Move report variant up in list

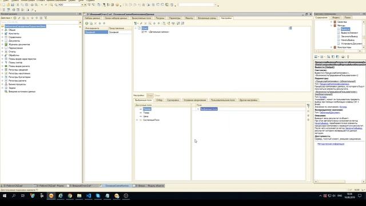(x=100, y=23)
